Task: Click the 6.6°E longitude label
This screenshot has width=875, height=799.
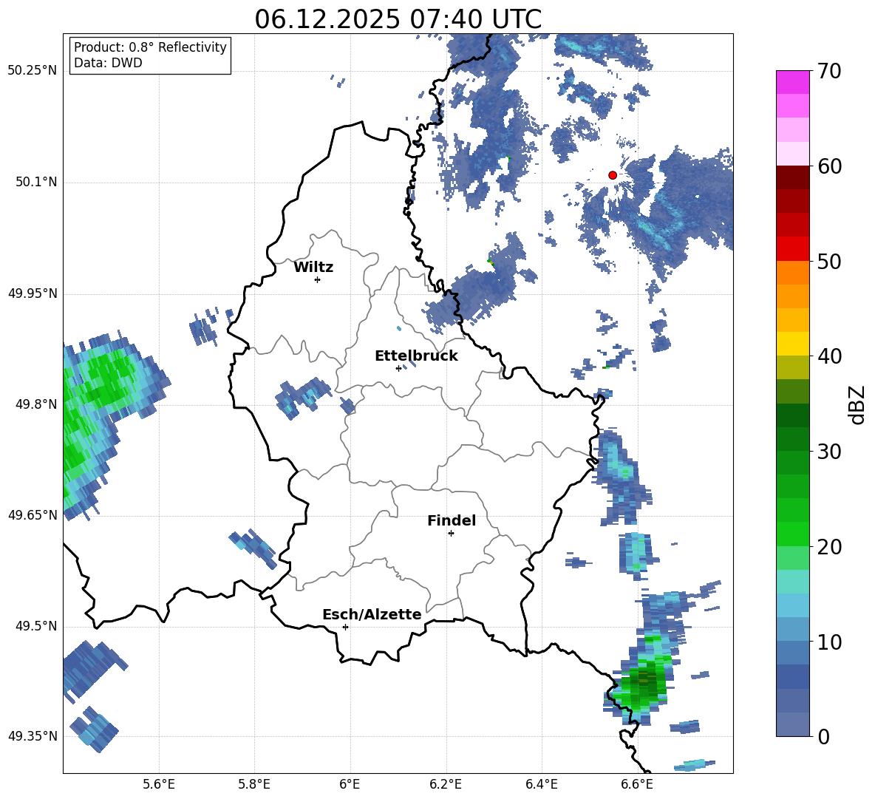Action: [637, 784]
